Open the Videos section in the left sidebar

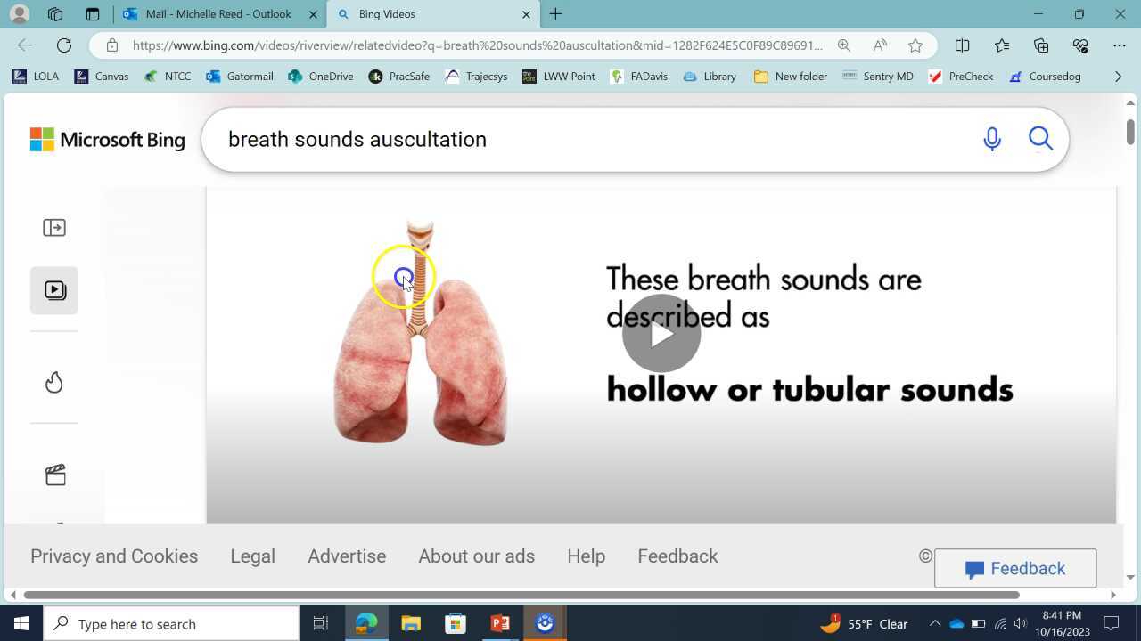click(x=53, y=289)
